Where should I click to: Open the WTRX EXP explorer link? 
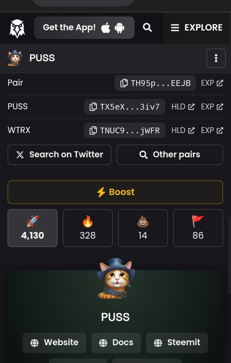pos(212,130)
